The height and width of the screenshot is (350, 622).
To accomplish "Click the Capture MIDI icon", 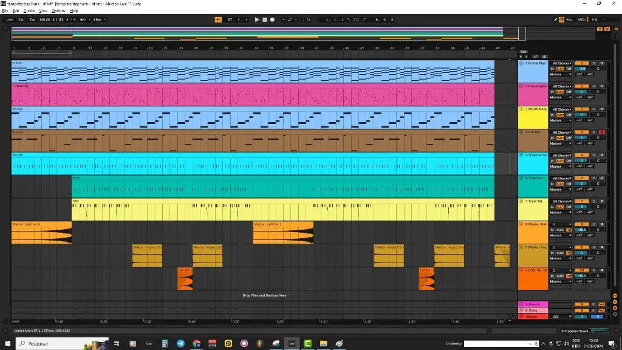I will click(x=302, y=19).
